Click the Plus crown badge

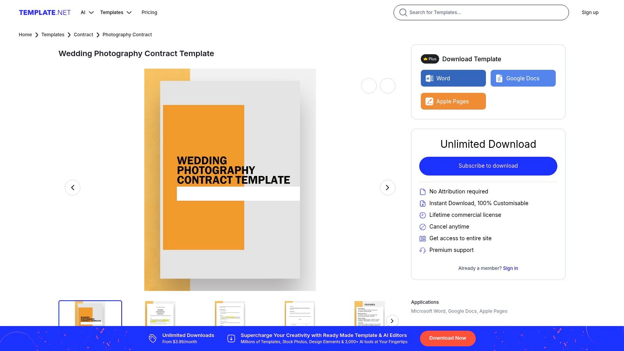coord(430,59)
